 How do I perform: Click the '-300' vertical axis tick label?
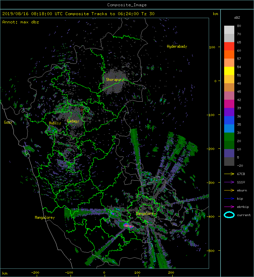click(211, 183)
